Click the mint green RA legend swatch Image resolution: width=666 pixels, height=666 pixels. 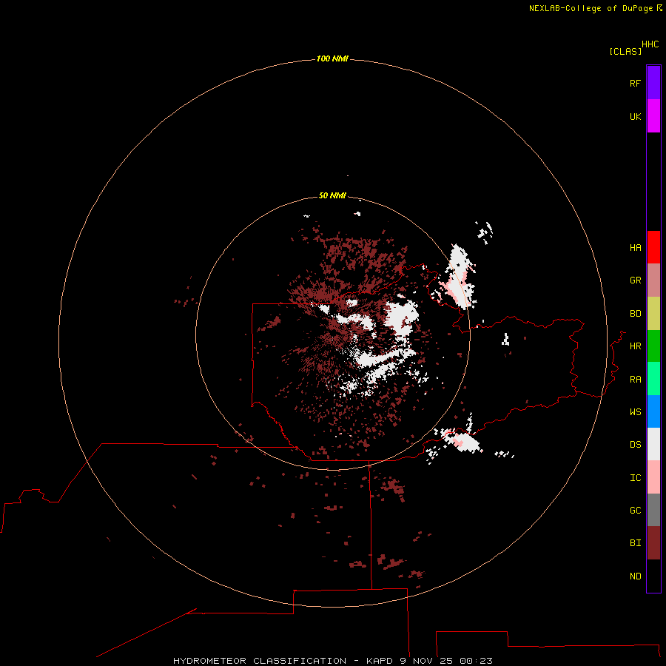[x=653, y=379]
